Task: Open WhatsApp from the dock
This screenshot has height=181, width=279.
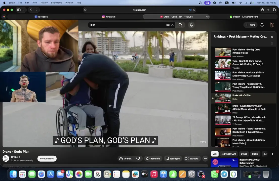Action: [x=215, y=174]
